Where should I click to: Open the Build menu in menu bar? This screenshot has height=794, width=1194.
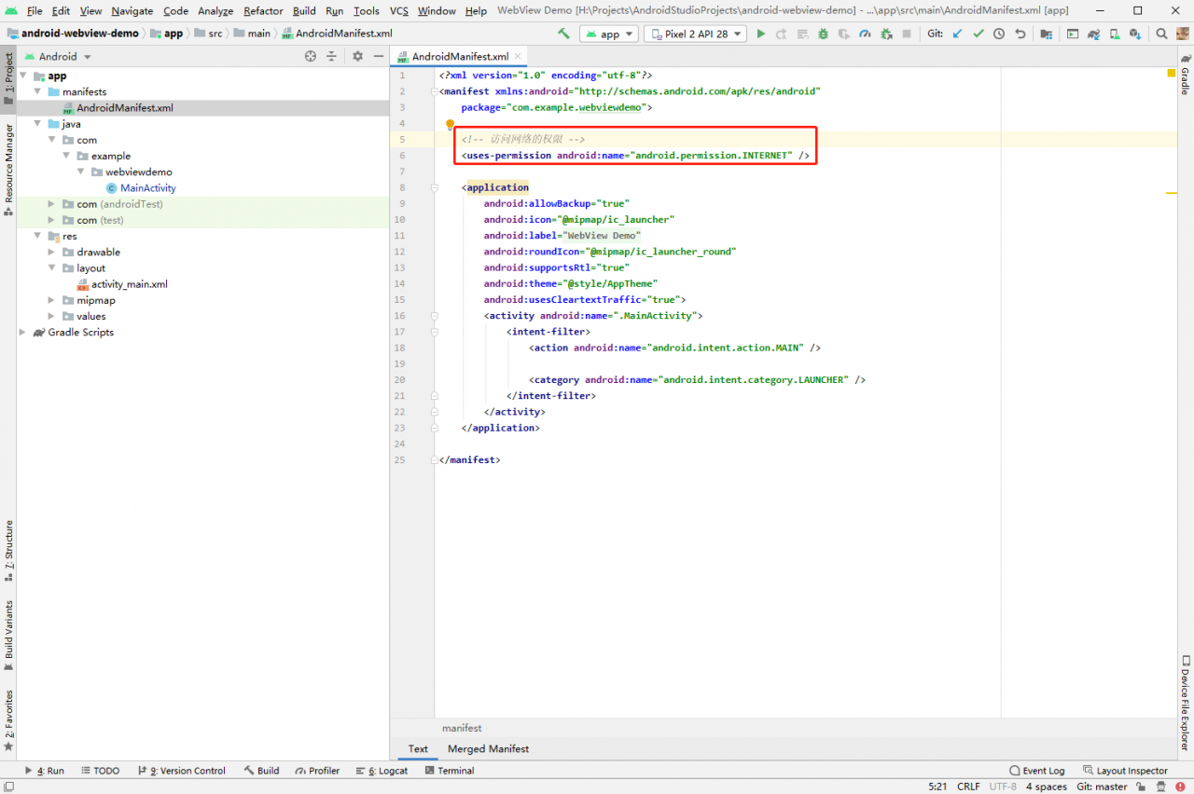[x=304, y=11]
